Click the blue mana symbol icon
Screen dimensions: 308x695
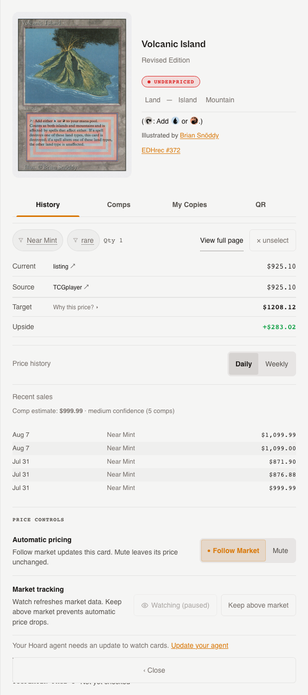click(175, 121)
